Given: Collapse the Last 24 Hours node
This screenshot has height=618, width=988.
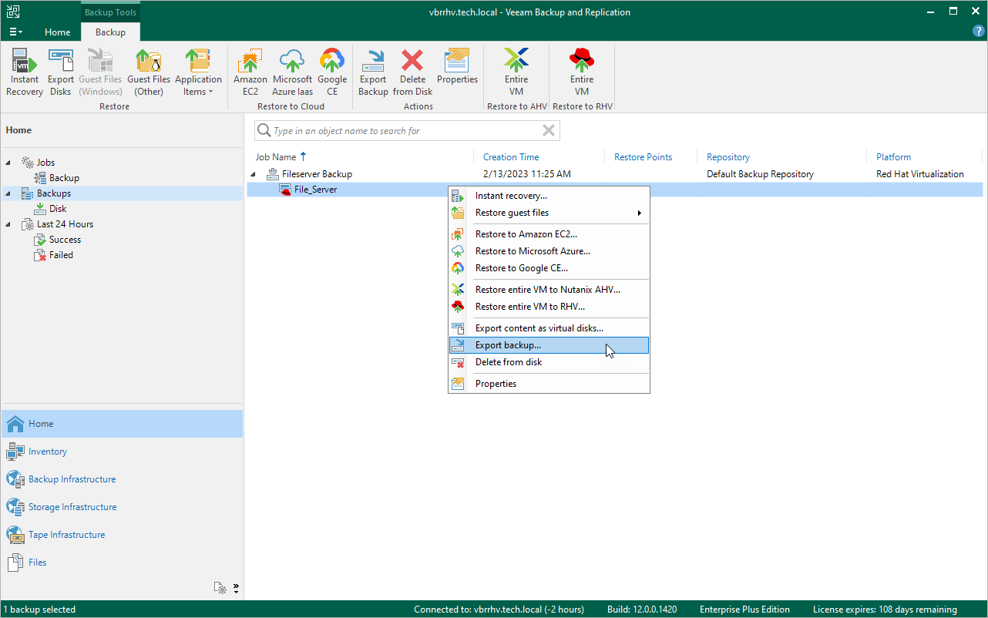Looking at the screenshot, I should [x=9, y=224].
